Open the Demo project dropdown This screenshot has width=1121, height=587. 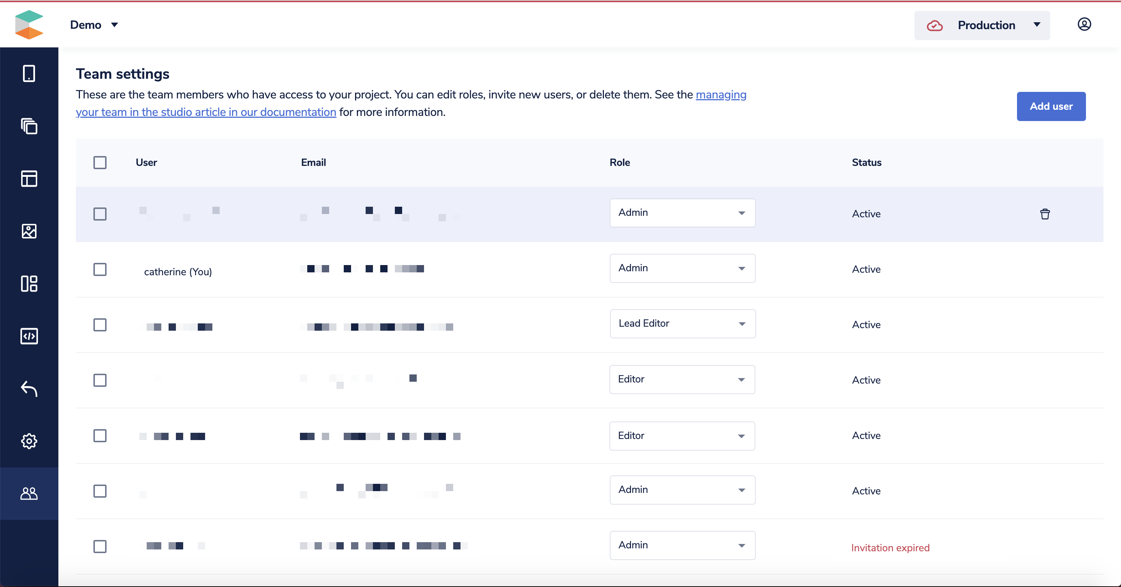coord(93,25)
